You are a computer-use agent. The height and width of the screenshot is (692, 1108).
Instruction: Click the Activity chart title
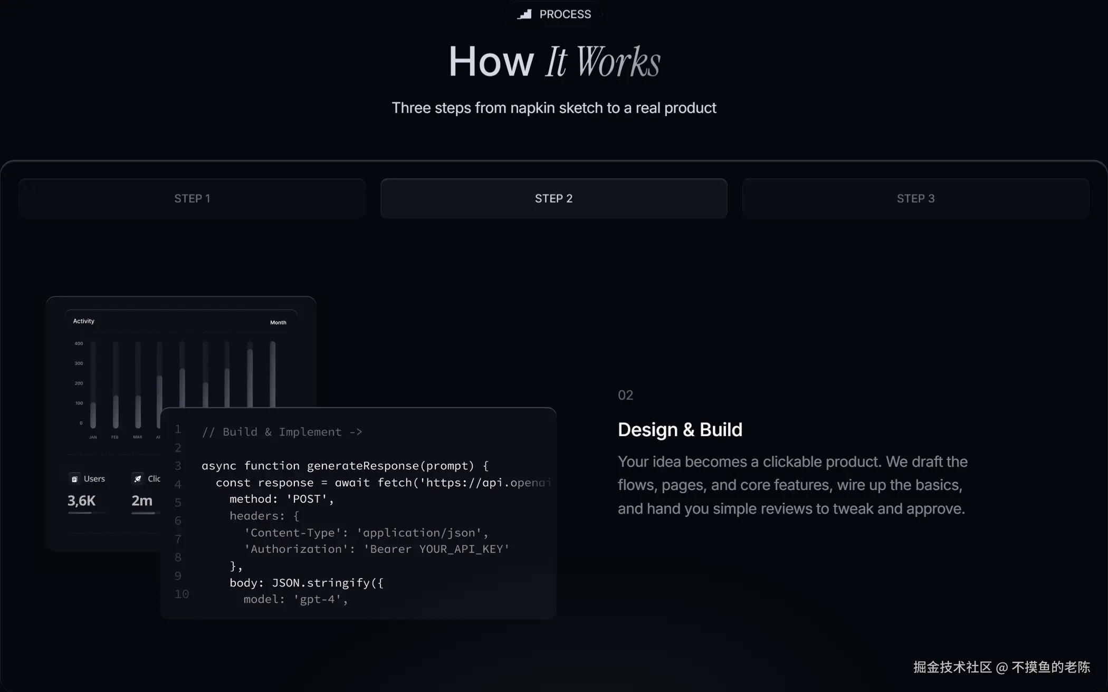pos(83,321)
